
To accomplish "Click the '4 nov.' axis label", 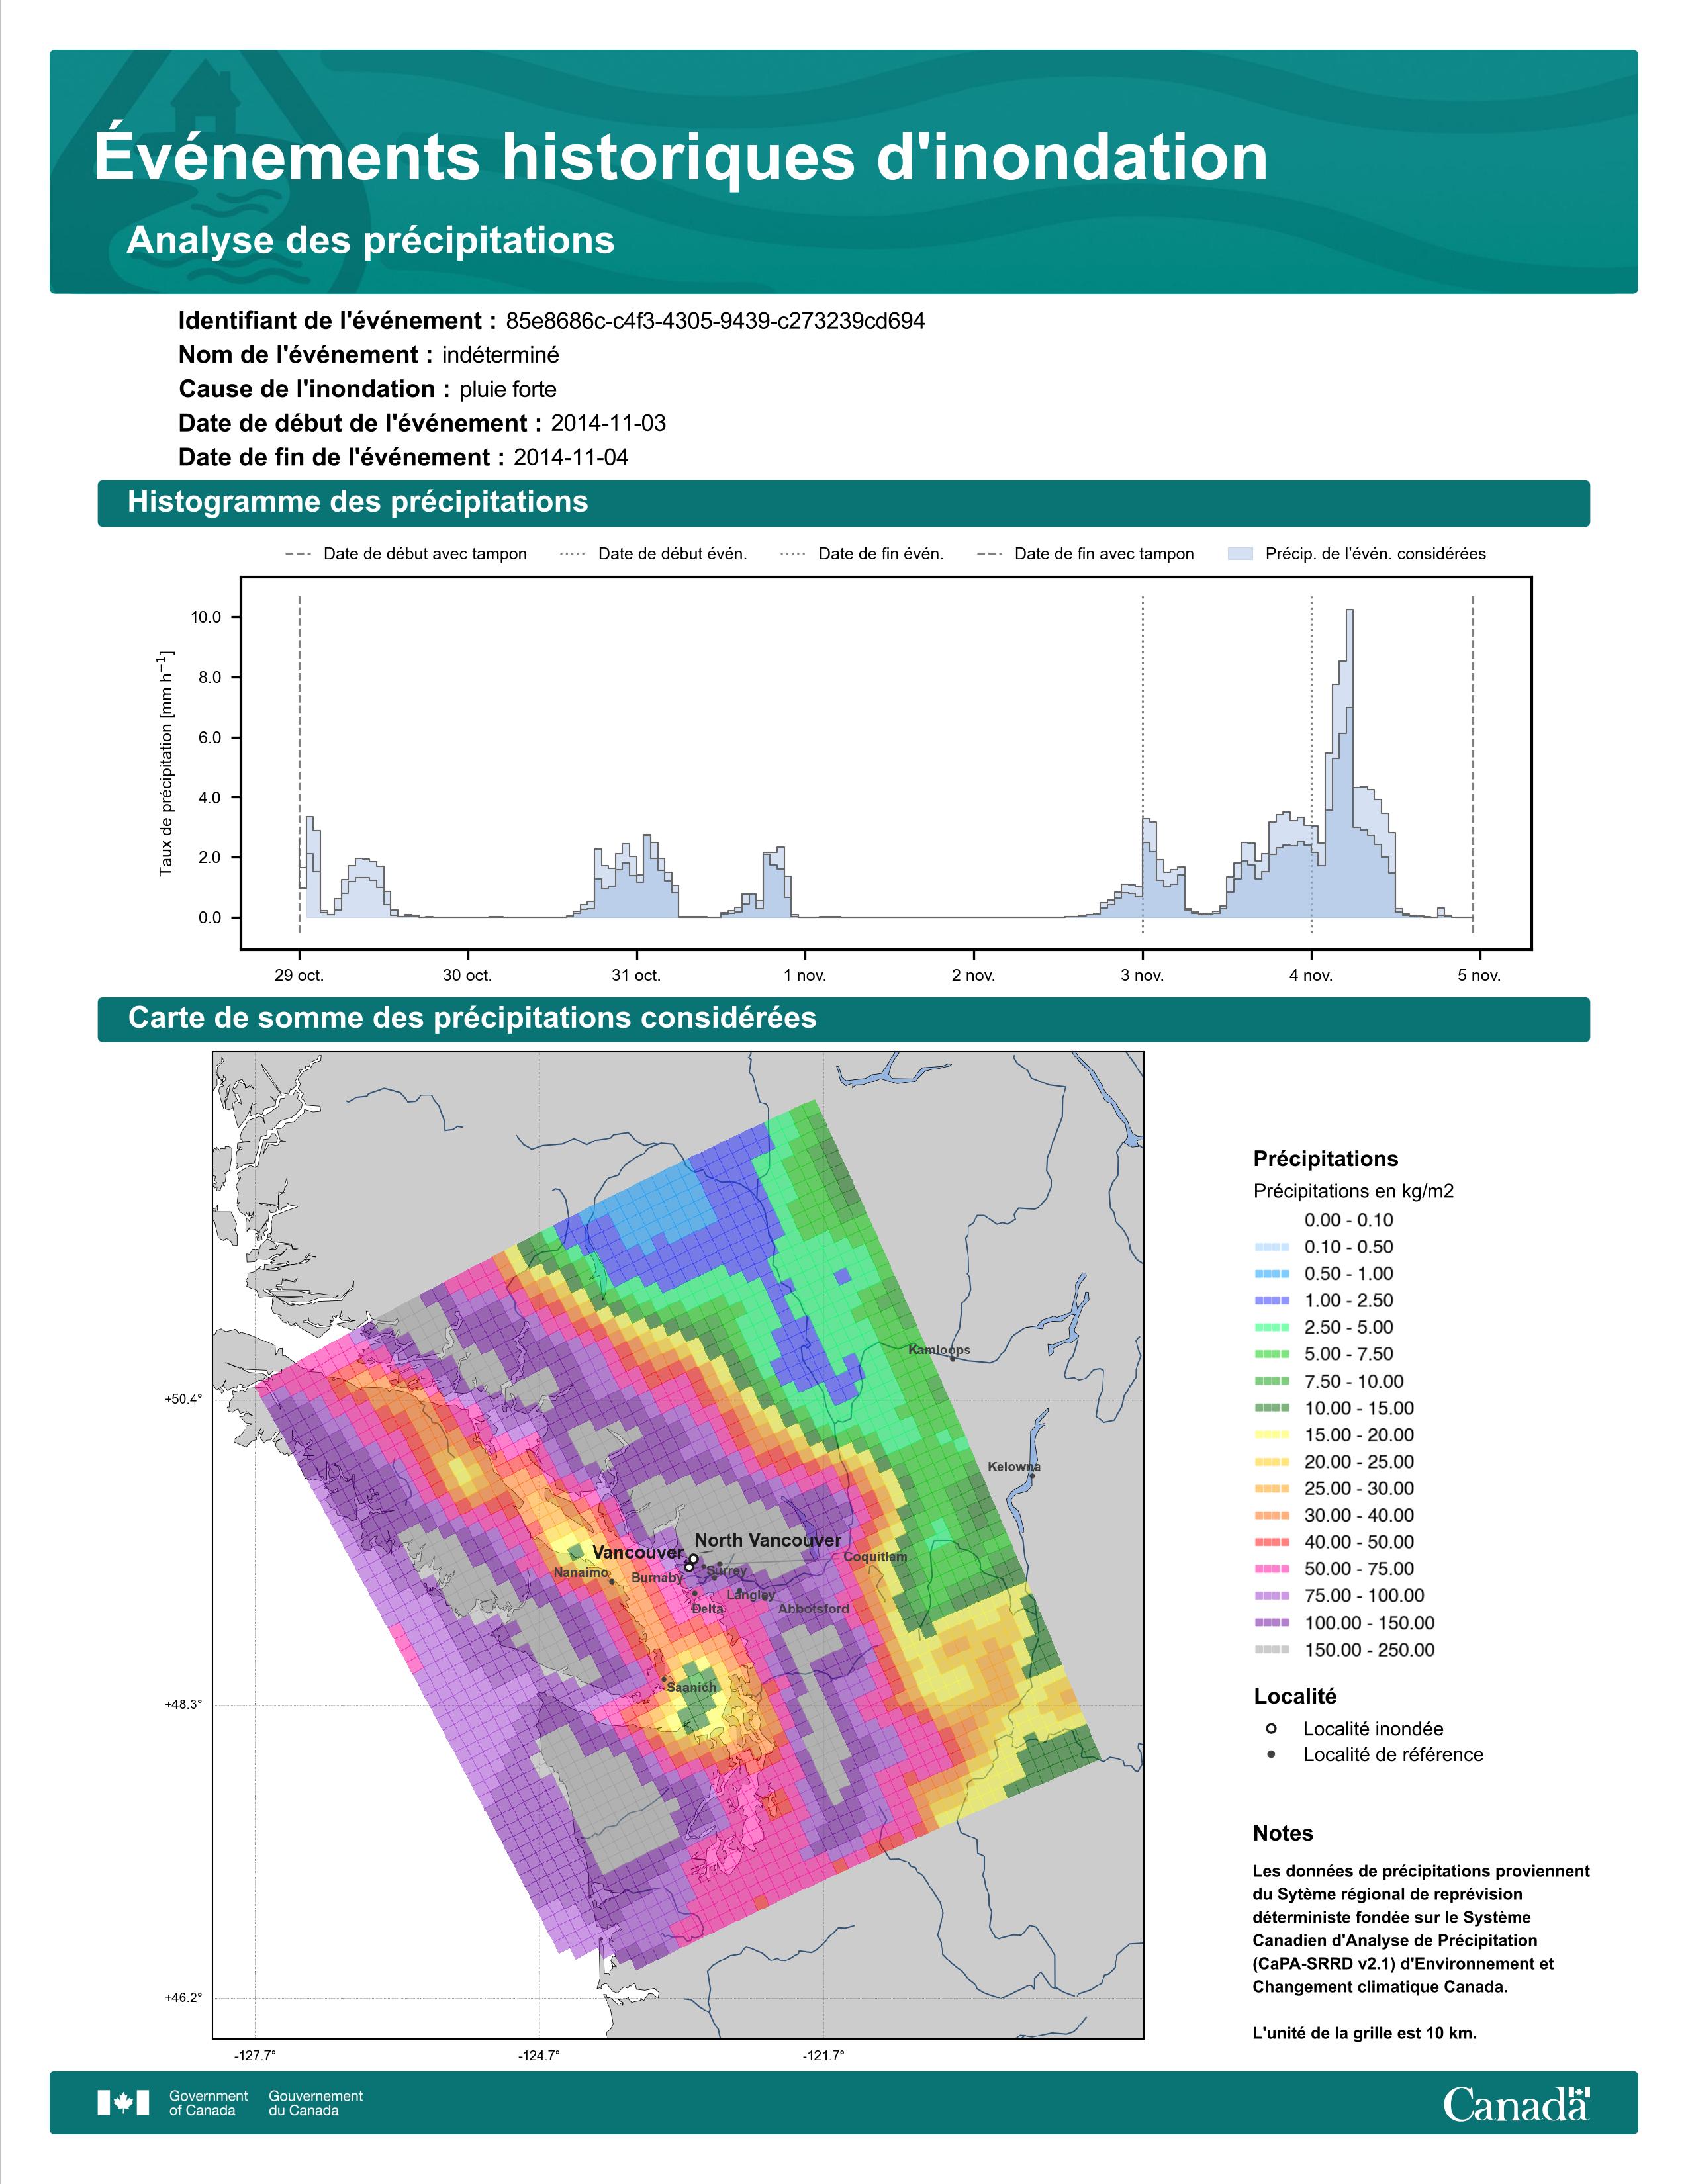I will tap(1311, 976).
